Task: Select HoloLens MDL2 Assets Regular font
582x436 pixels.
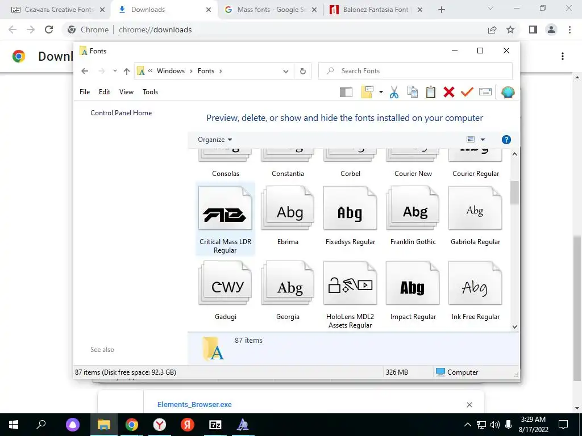Action: point(350,295)
